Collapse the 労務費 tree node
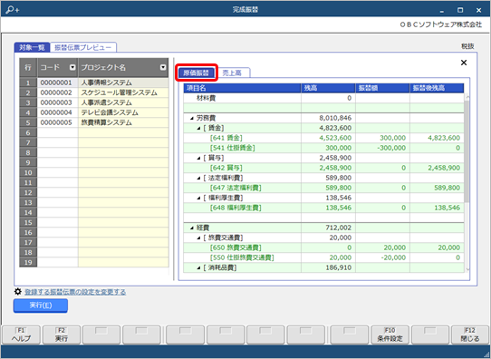This screenshot has width=491, height=359. [192, 118]
